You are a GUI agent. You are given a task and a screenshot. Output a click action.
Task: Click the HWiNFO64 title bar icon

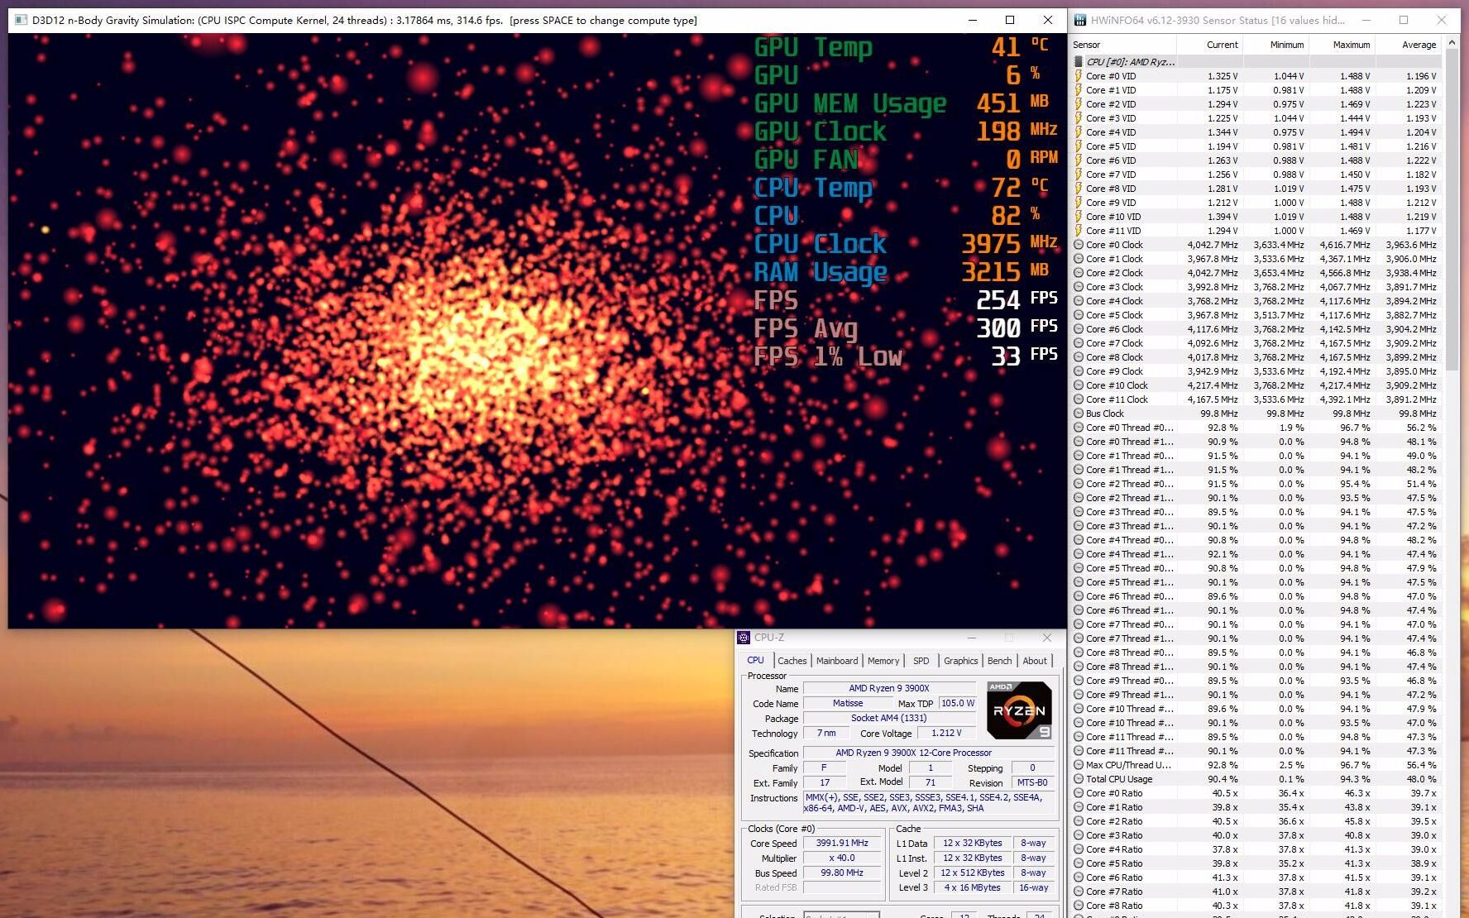[x=1079, y=20]
